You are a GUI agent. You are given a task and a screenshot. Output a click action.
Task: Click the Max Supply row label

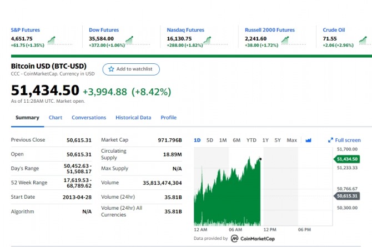pos(114,169)
